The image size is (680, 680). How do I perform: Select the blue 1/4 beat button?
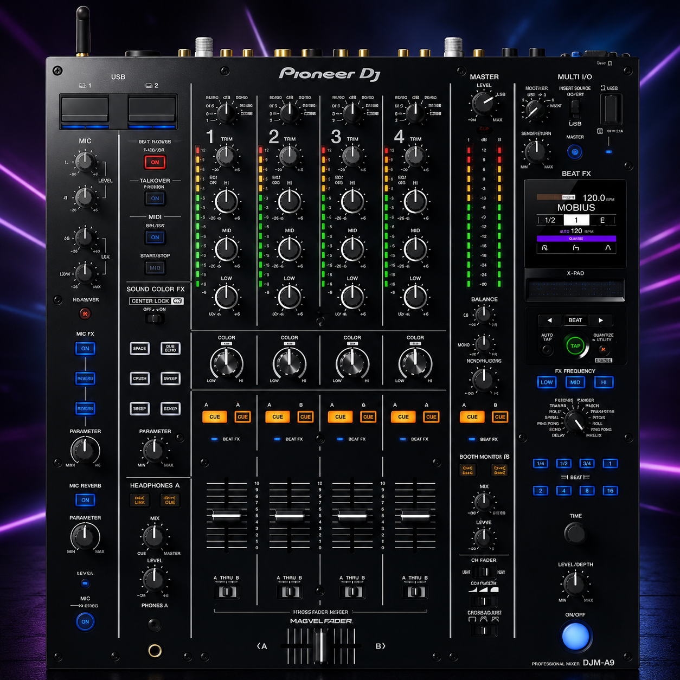[541, 464]
